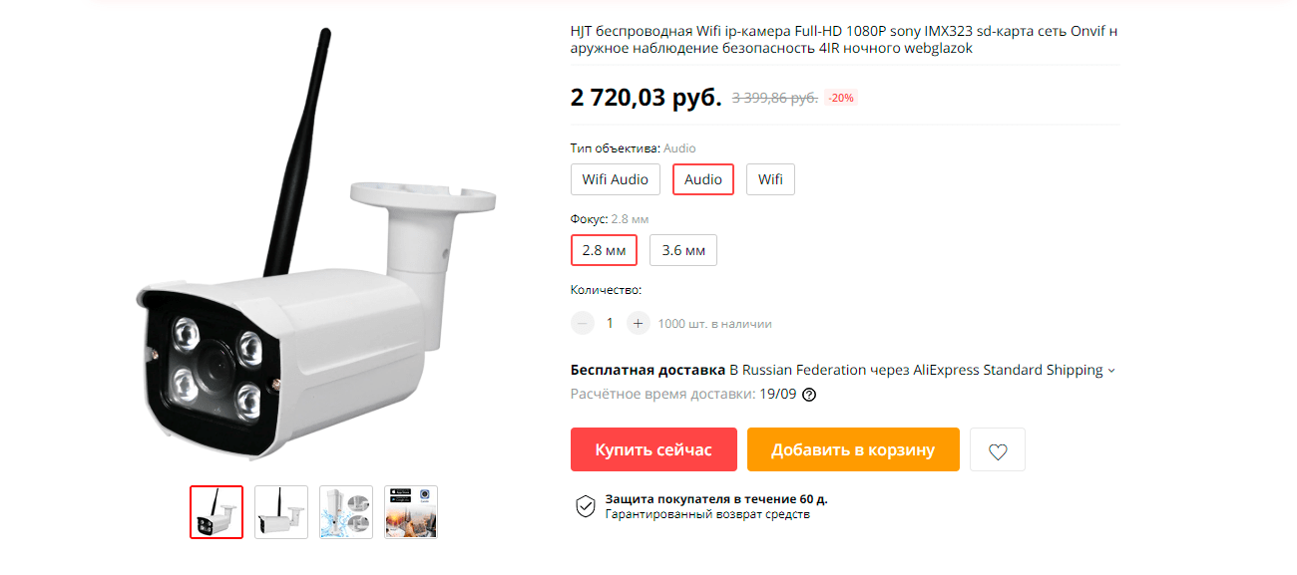This screenshot has height=575, width=1297.
Task: Select the first camera thumbnail
Action: point(216,511)
